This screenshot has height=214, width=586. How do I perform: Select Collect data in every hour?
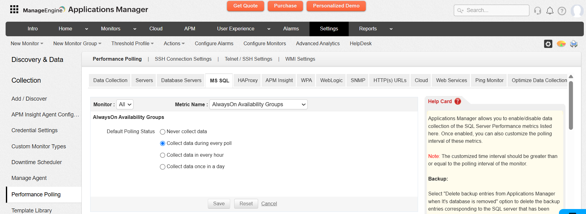162,155
